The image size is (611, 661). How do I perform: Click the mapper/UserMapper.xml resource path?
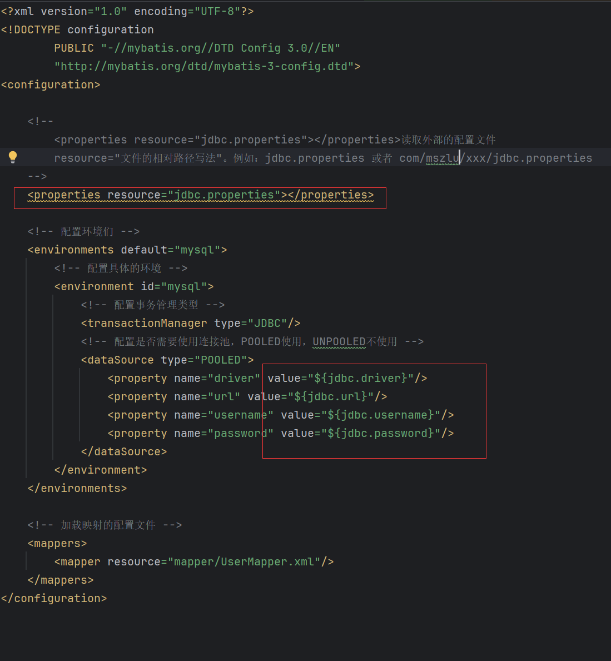pos(244,562)
